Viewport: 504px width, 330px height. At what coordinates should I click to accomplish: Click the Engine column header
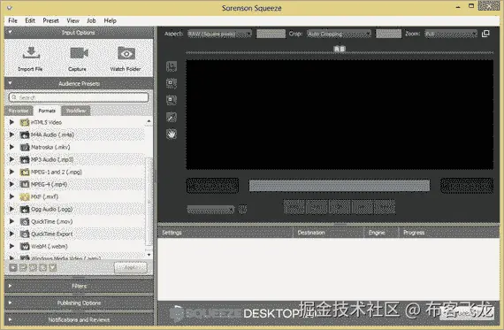click(381, 233)
